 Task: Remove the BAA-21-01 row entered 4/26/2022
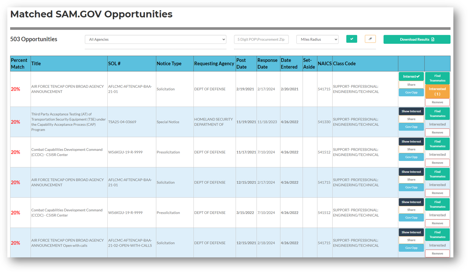tap(437, 193)
